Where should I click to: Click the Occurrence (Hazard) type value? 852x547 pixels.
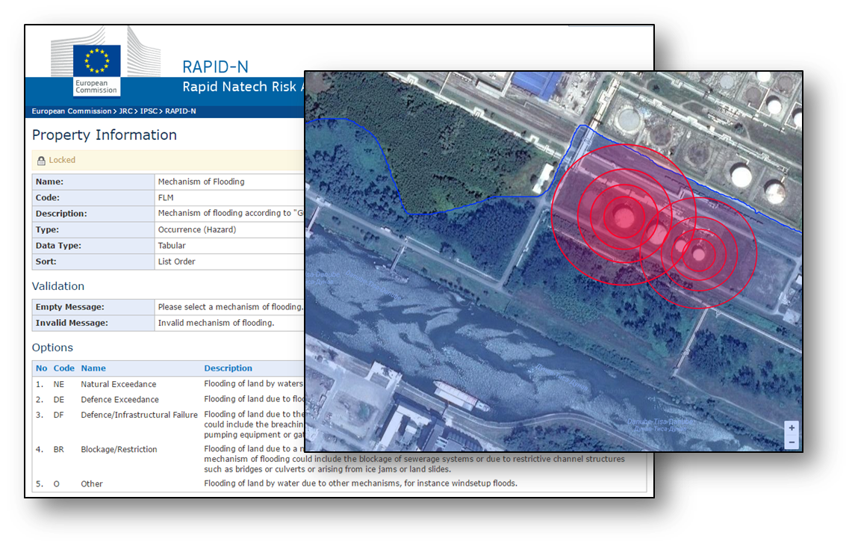[x=196, y=229]
